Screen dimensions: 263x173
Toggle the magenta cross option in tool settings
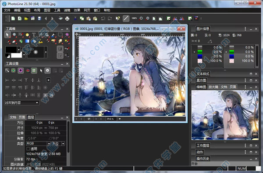tap(21, 70)
